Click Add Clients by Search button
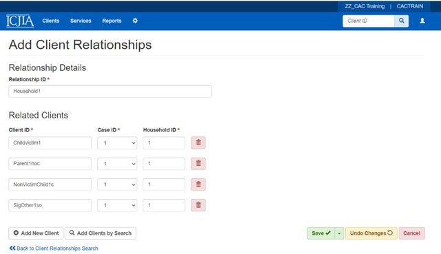This screenshot has height=254, width=441. click(x=101, y=233)
